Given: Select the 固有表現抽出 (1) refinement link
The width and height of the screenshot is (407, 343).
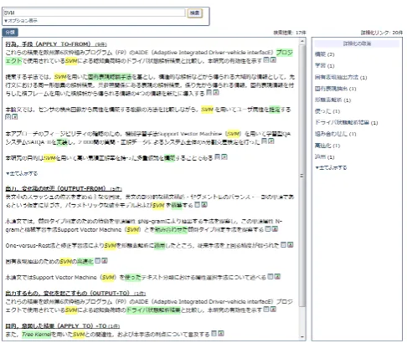Looking at the screenshot, I should point(335,89).
